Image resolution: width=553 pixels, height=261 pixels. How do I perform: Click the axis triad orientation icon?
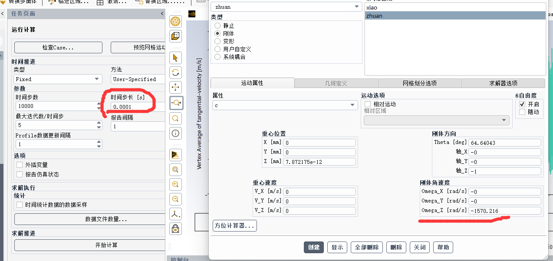click(175, 214)
